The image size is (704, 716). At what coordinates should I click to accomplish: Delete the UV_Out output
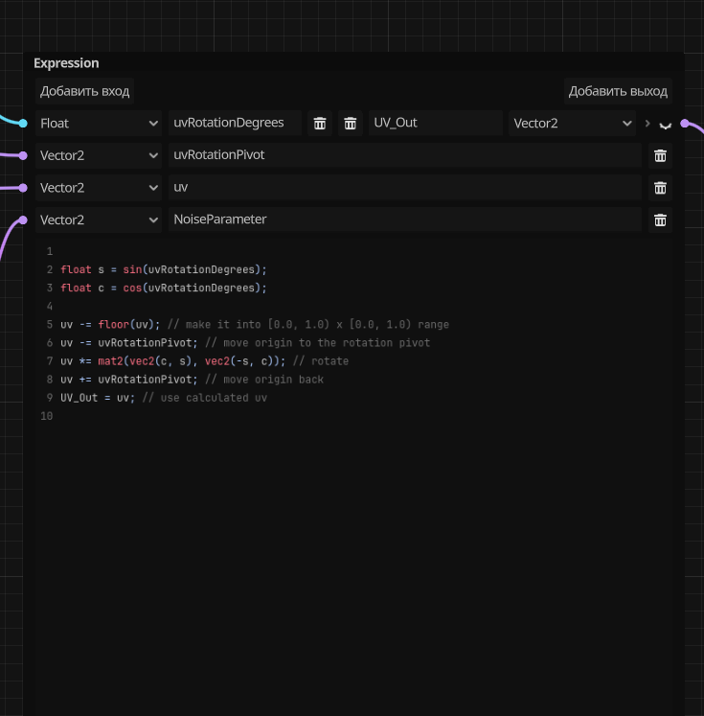coord(351,123)
